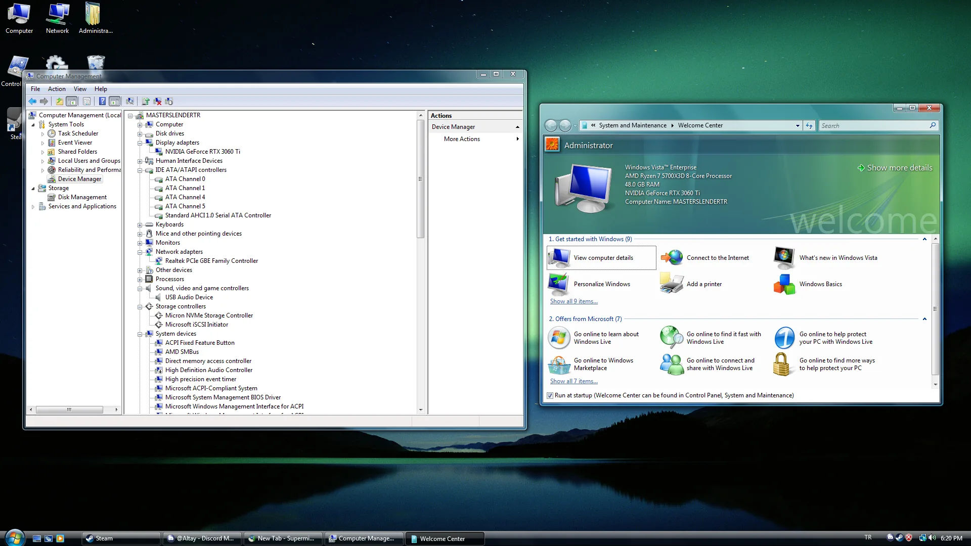
Task: Click Show all 7 items link
Action: (573, 381)
